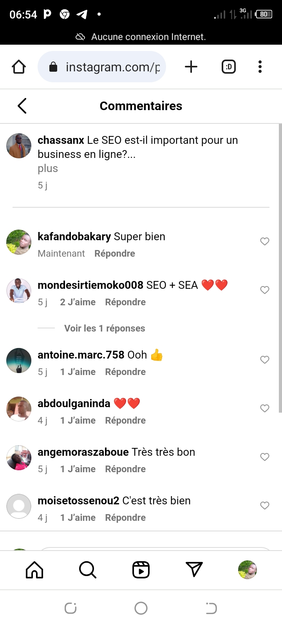282x627 pixels.
Task: Open a new browser tab
Action: [191, 67]
